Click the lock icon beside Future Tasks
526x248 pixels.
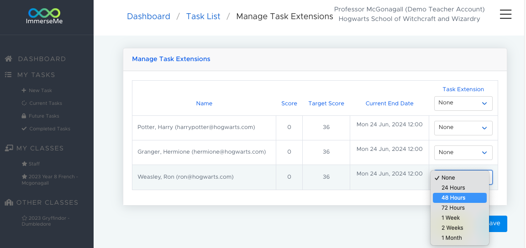click(x=24, y=116)
